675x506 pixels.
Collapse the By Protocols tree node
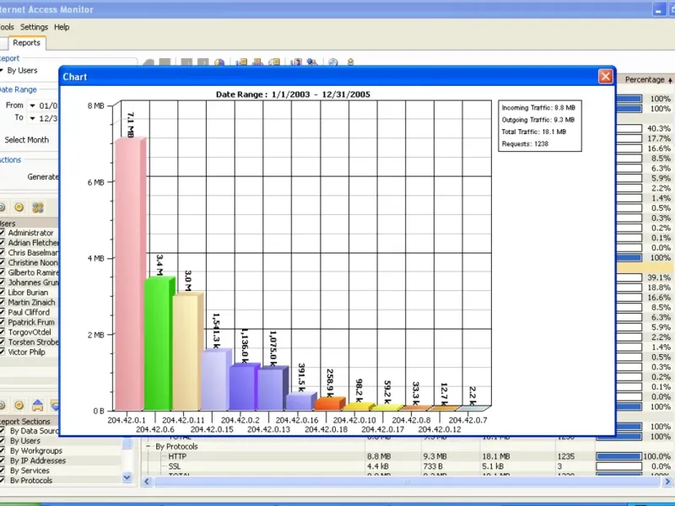pos(148,447)
